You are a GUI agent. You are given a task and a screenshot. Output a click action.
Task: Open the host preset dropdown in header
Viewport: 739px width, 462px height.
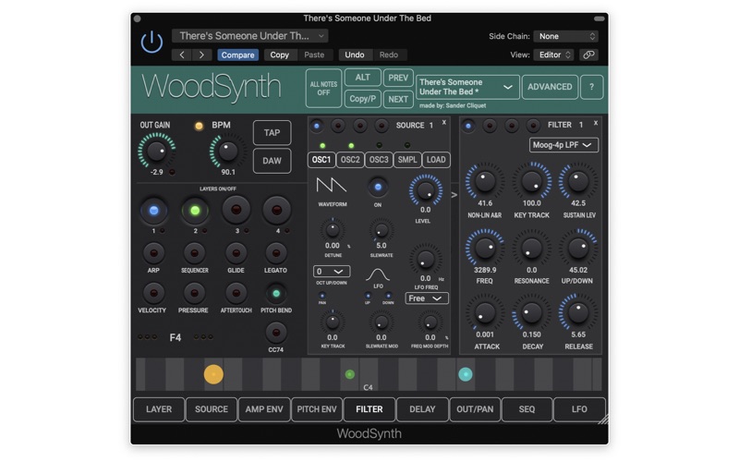tap(249, 36)
